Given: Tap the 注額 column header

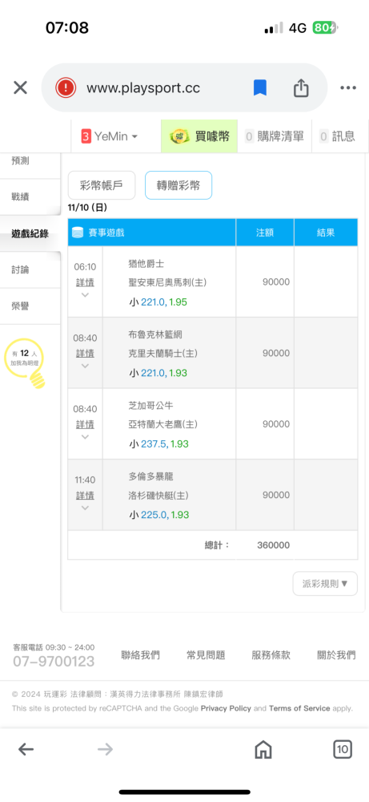Looking at the screenshot, I should [x=265, y=233].
